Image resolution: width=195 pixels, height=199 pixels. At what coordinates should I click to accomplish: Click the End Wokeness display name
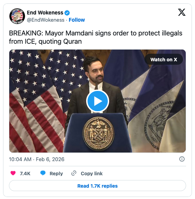(x=45, y=13)
